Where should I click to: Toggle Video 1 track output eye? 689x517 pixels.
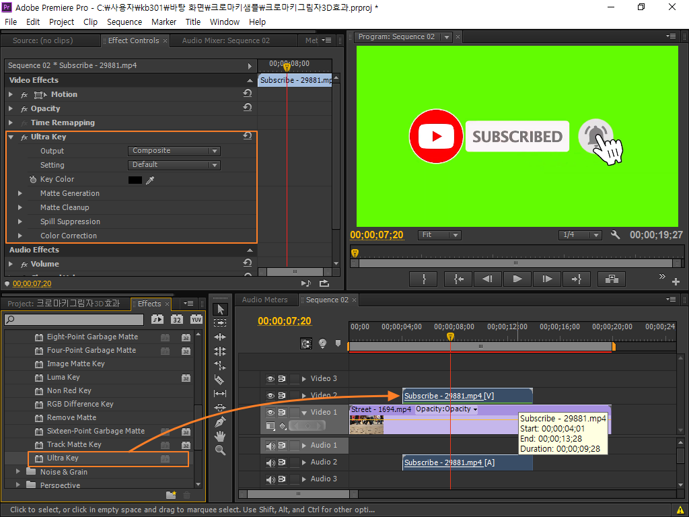tap(270, 413)
